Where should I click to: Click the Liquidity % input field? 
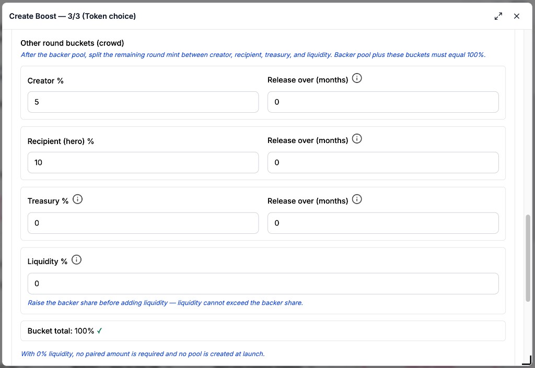pyautogui.click(x=263, y=283)
